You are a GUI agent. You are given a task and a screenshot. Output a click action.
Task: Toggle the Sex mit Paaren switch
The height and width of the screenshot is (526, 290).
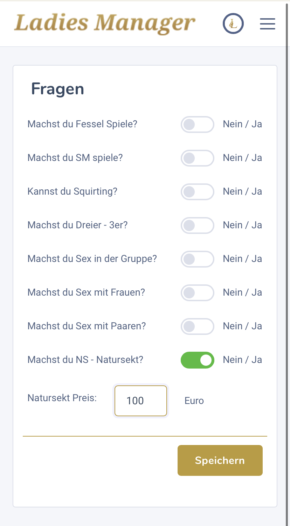click(x=197, y=326)
